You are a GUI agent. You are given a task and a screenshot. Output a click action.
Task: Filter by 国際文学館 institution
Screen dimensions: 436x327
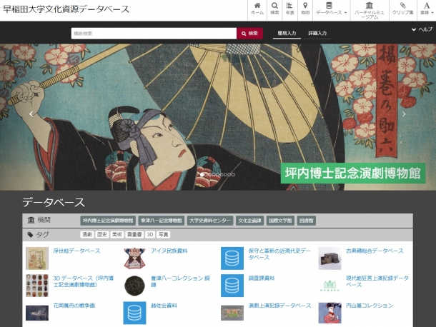(x=280, y=221)
